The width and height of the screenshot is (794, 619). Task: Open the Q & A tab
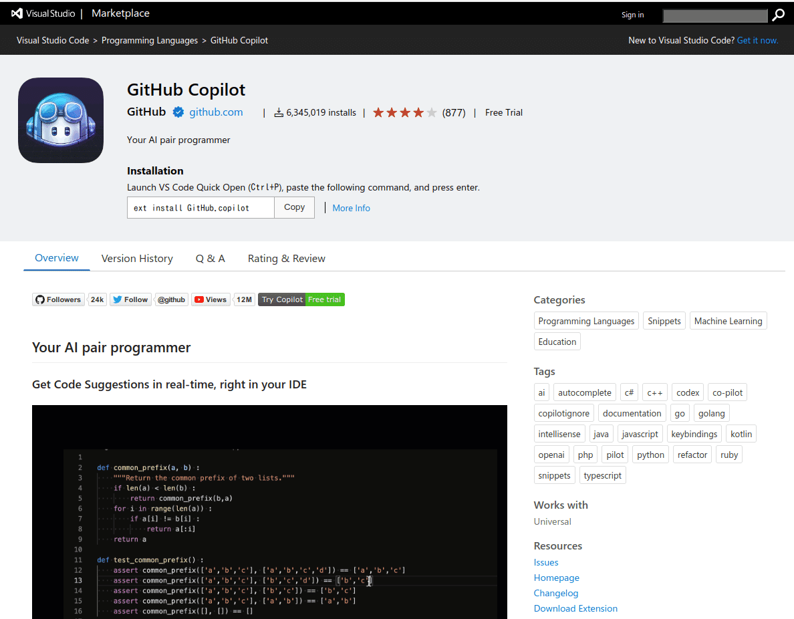pyautogui.click(x=210, y=258)
